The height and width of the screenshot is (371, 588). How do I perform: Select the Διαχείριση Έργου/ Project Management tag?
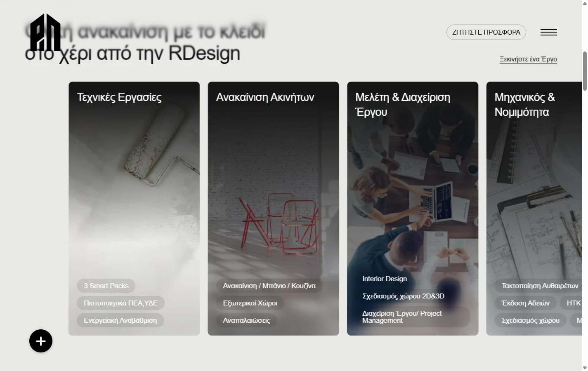click(413, 317)
